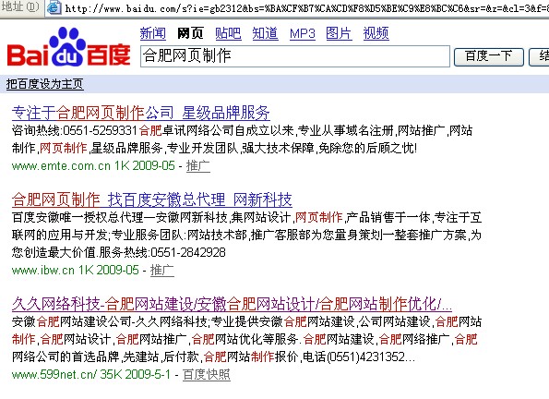Select the current 网页 tab
The image size is (549, 399).
[190, 33]
